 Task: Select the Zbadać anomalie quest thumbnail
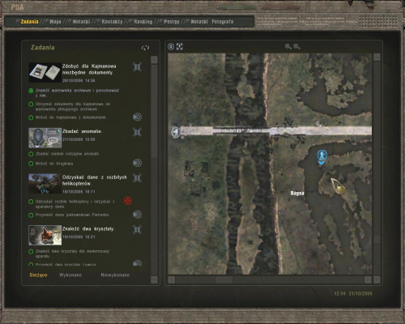click(x=45, y=138)
